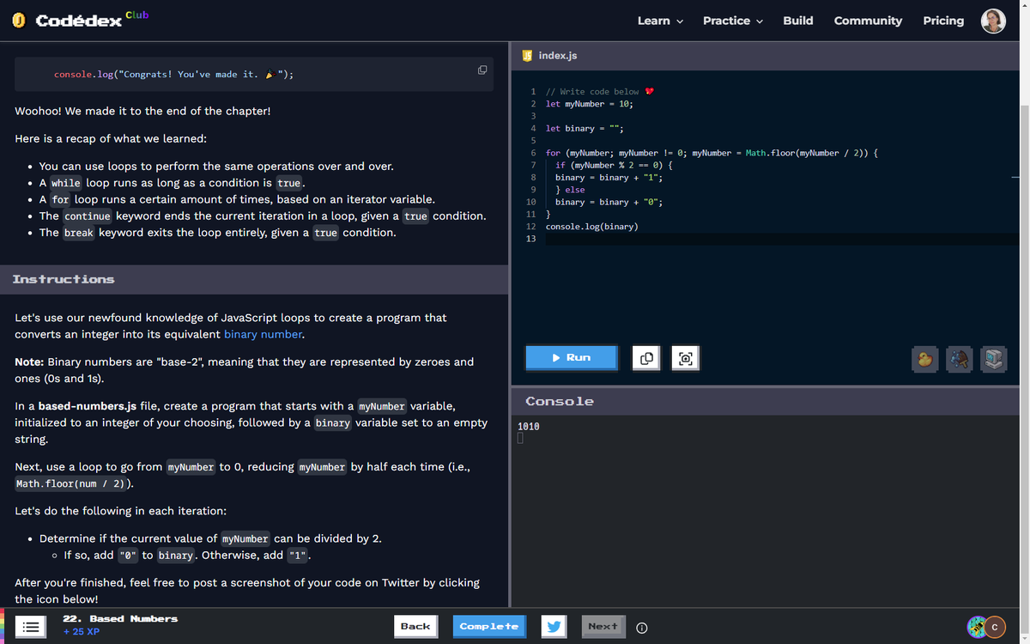Viewport: 1030px width, 644px height.
Task: Open the chapter list menu icon
Action: 33,626
